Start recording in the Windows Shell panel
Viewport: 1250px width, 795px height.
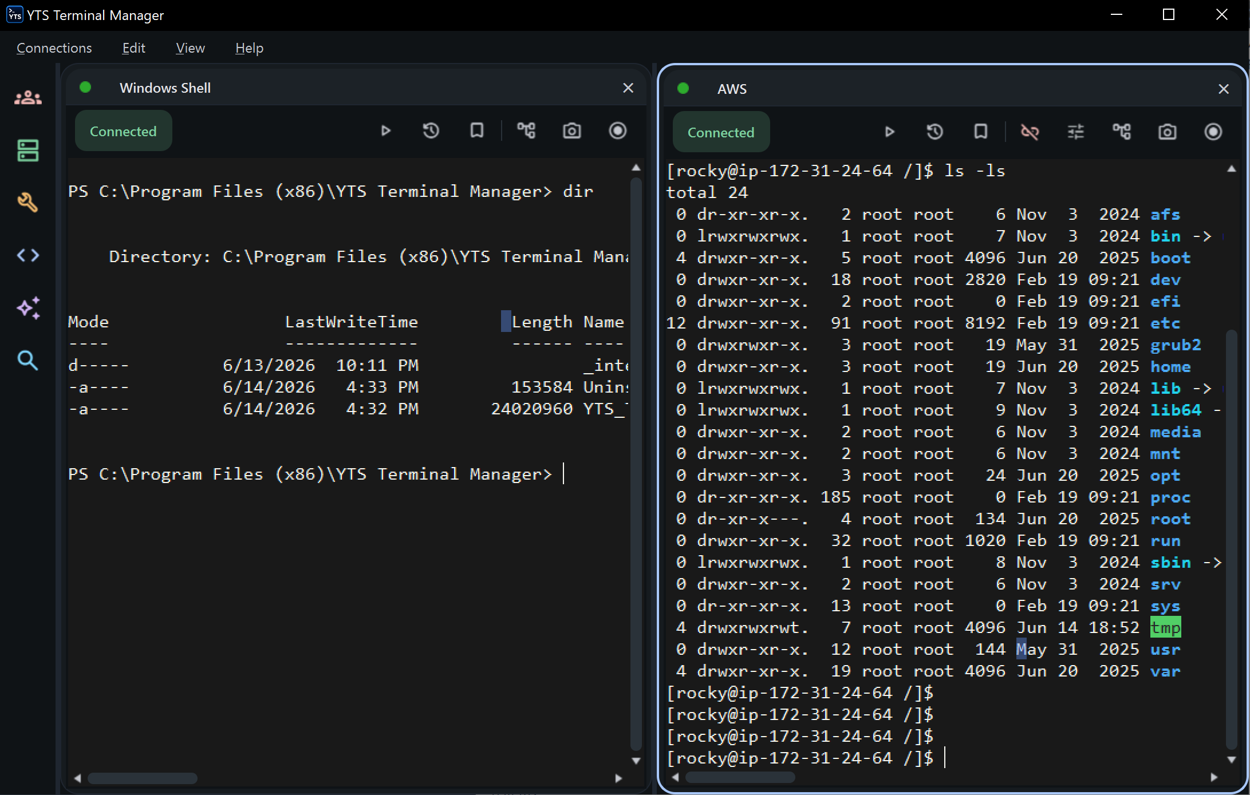(x=617, y=130)
